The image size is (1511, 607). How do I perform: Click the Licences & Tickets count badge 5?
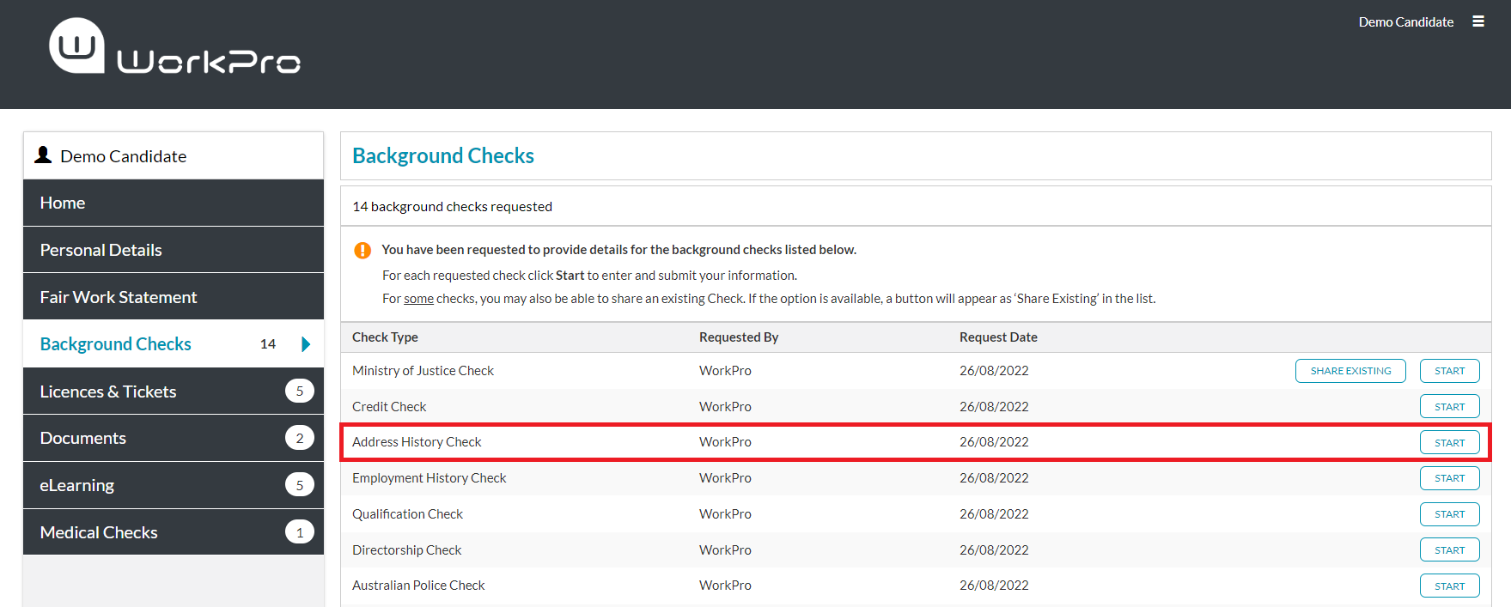pos(300,392)
